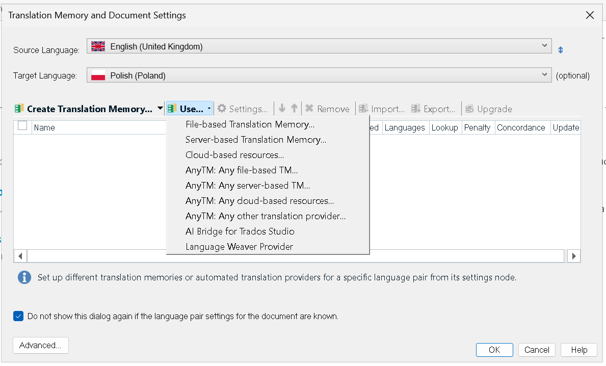Click the blue information icon
The width and height of the screenshot is (606, 366).
(x=24, y=277)
